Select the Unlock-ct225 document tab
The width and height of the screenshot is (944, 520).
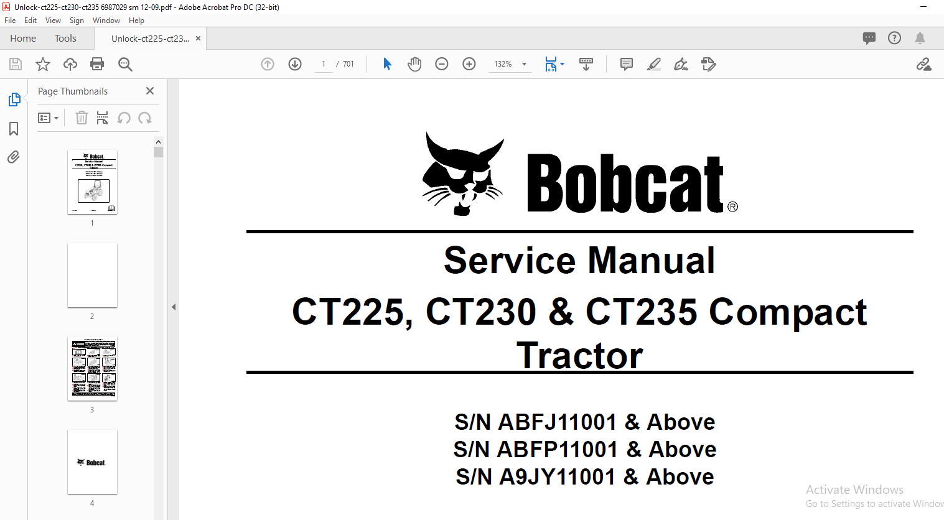point(150,39)
